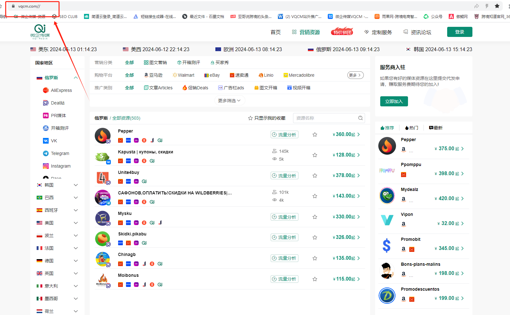Favorite Kapusta with the star icon

click(315, 155)
